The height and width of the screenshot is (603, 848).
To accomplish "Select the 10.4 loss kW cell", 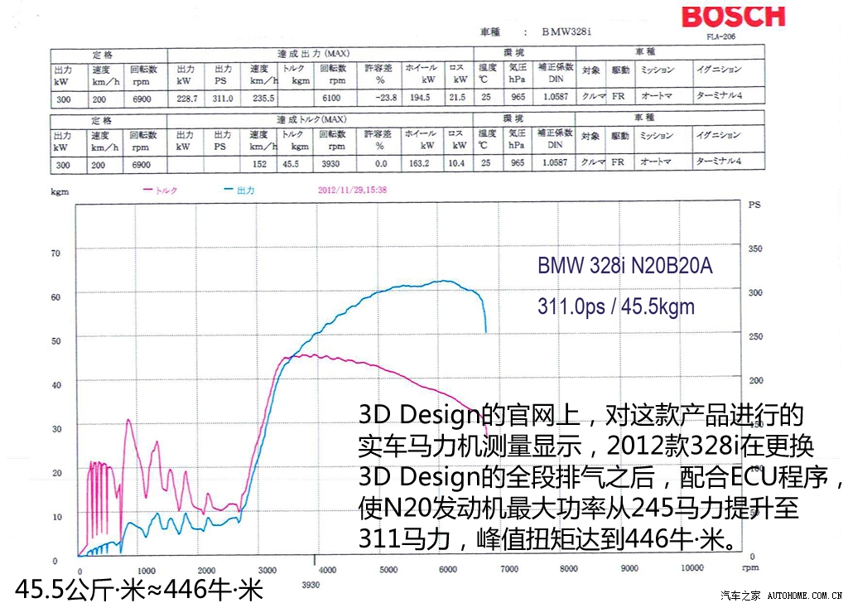I will (456, 163).
